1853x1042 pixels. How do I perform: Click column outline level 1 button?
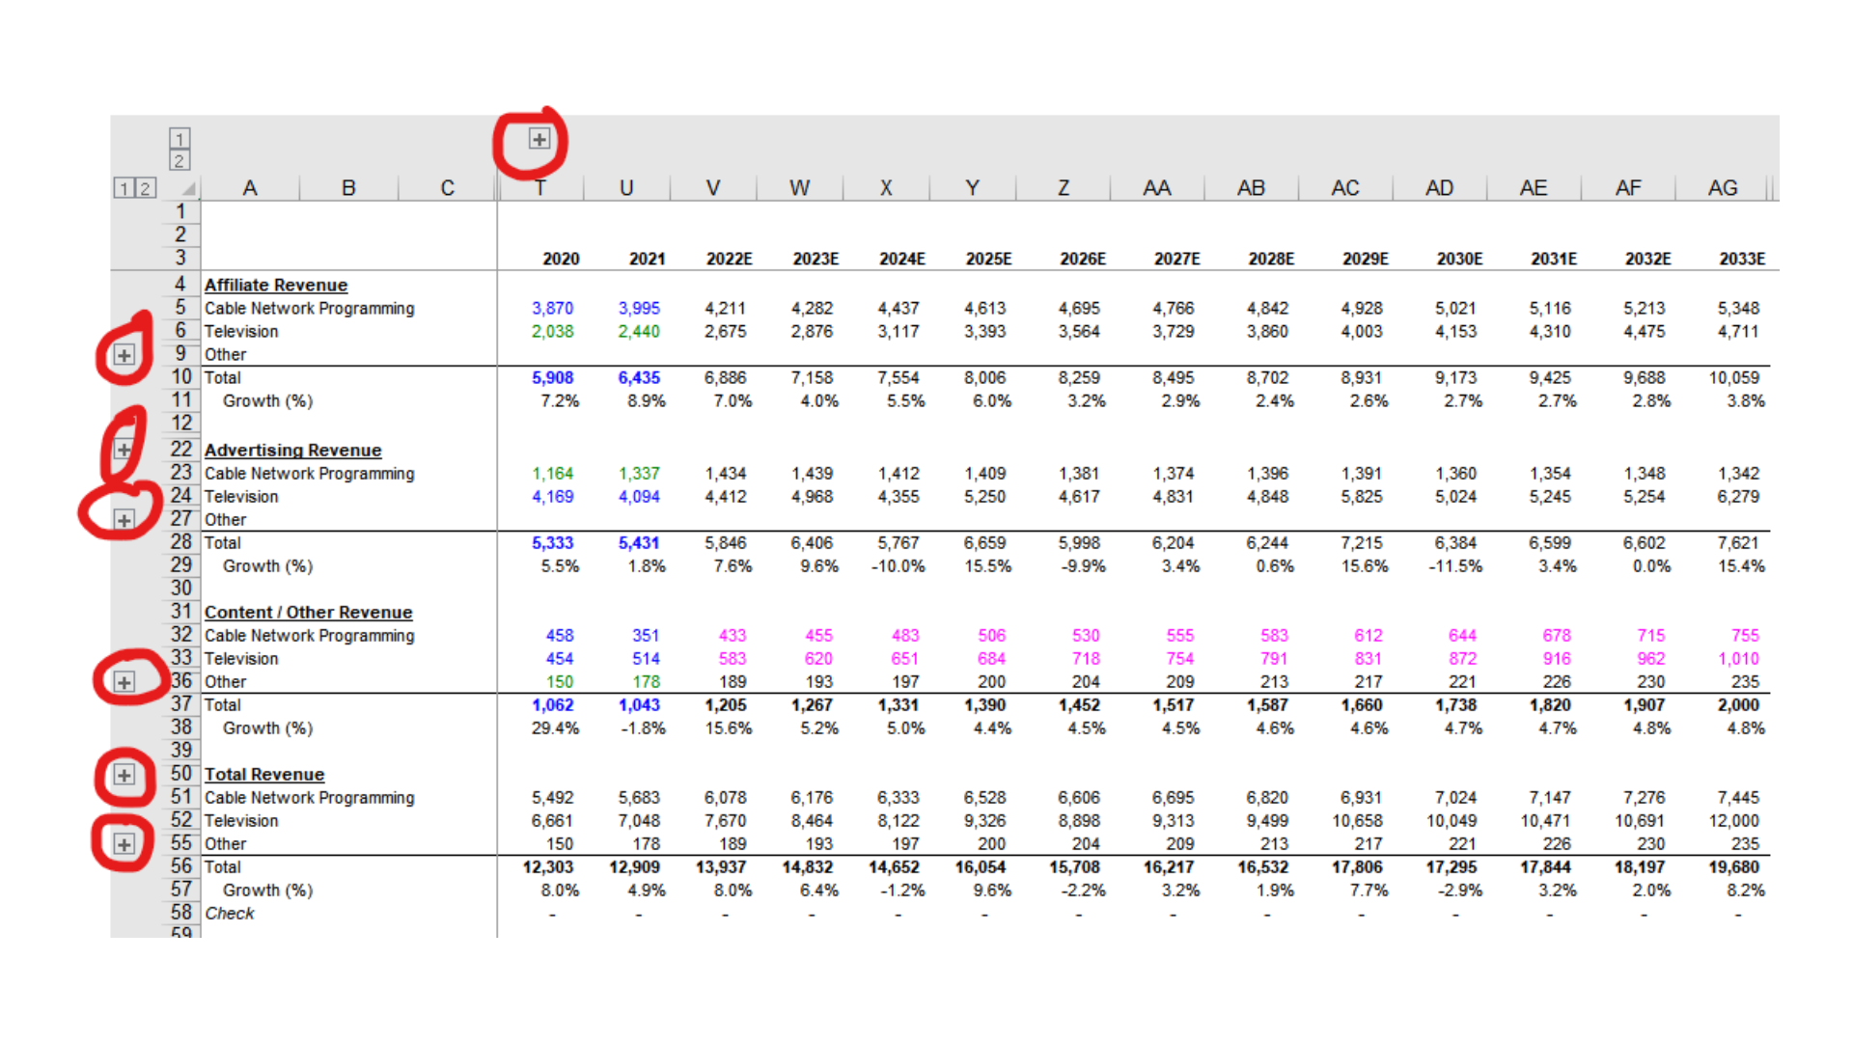pyautogui.click(x=180, y=139)
